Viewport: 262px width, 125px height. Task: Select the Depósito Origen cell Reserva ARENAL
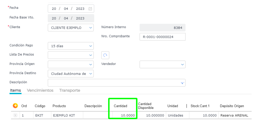(234, 115)
